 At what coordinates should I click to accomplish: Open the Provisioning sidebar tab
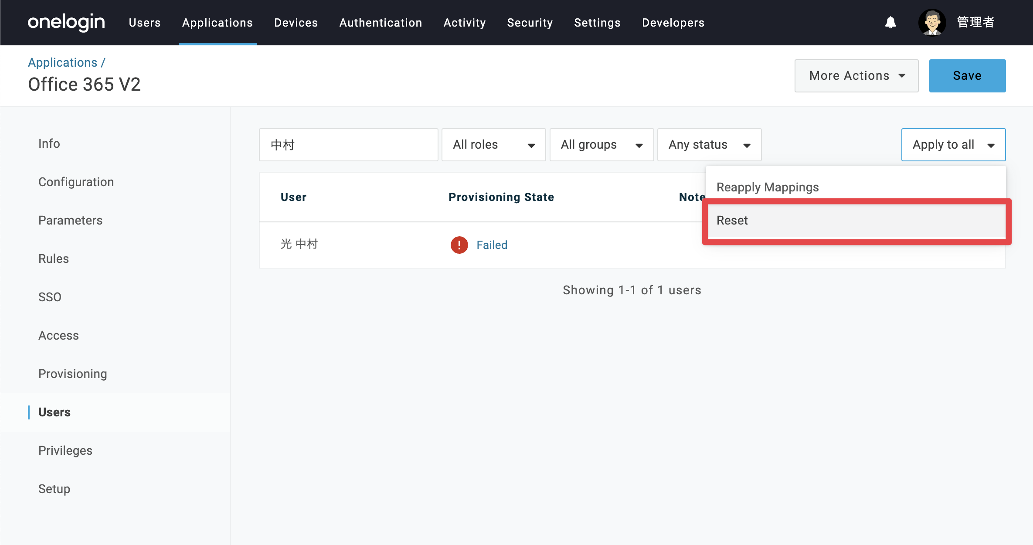[73, 374]
